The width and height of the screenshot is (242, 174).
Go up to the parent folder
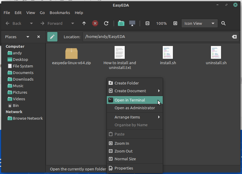coord(84,23)
